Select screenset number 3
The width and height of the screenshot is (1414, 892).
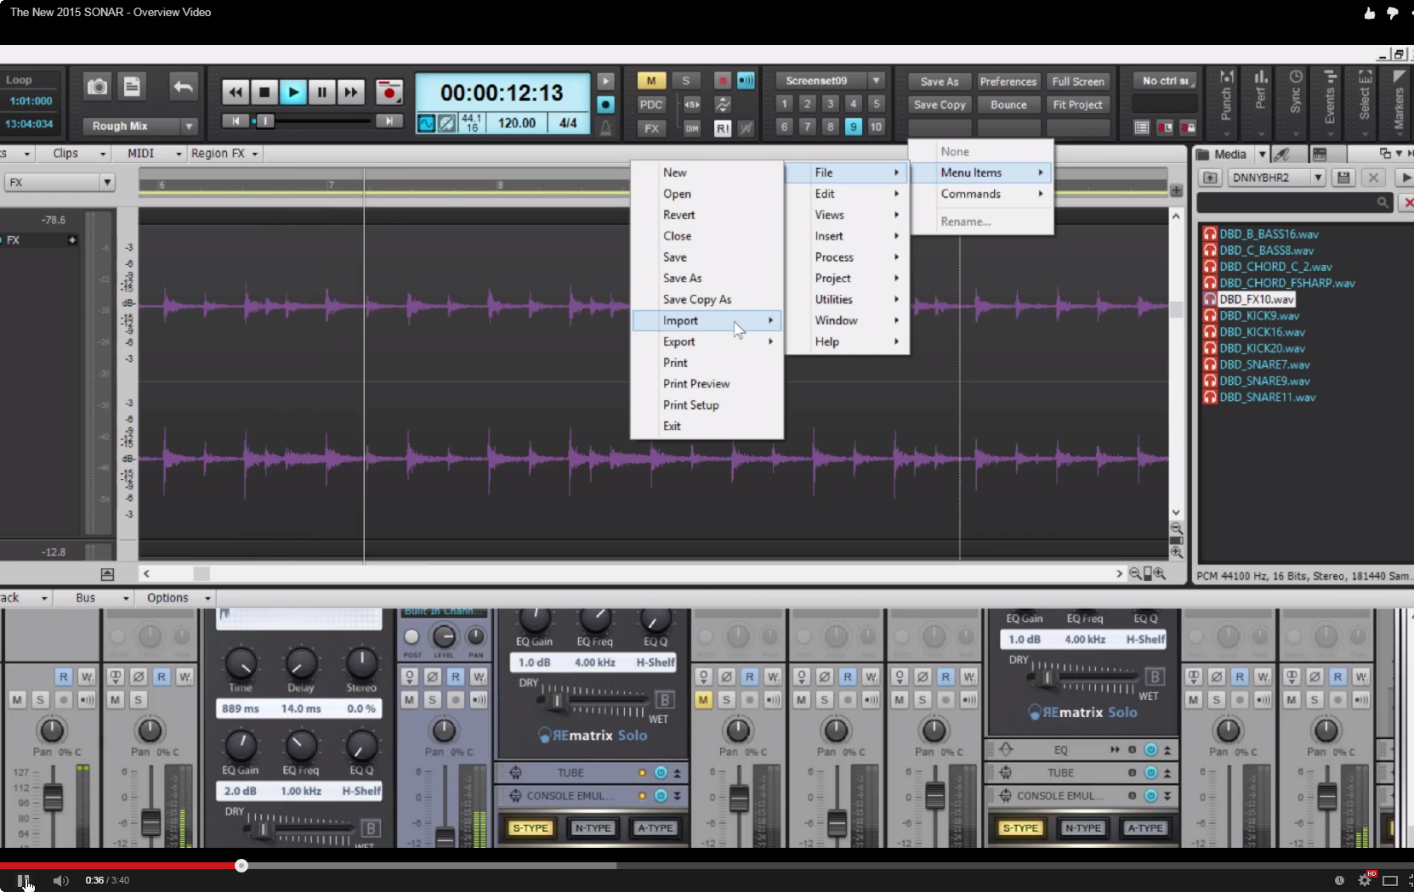click(831, 104)
